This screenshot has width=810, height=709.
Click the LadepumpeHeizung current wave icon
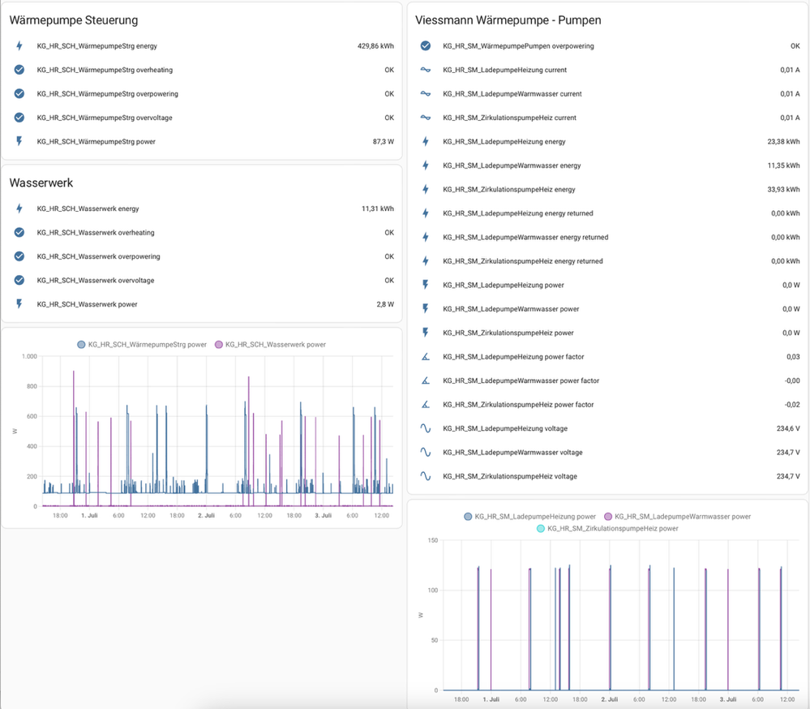(x=425, y=70)
